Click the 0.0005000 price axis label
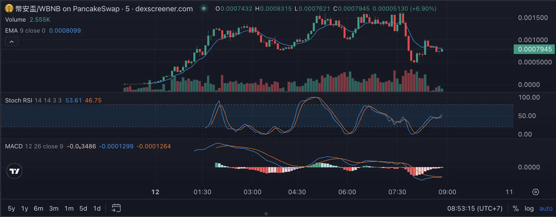 pos(535,62)
